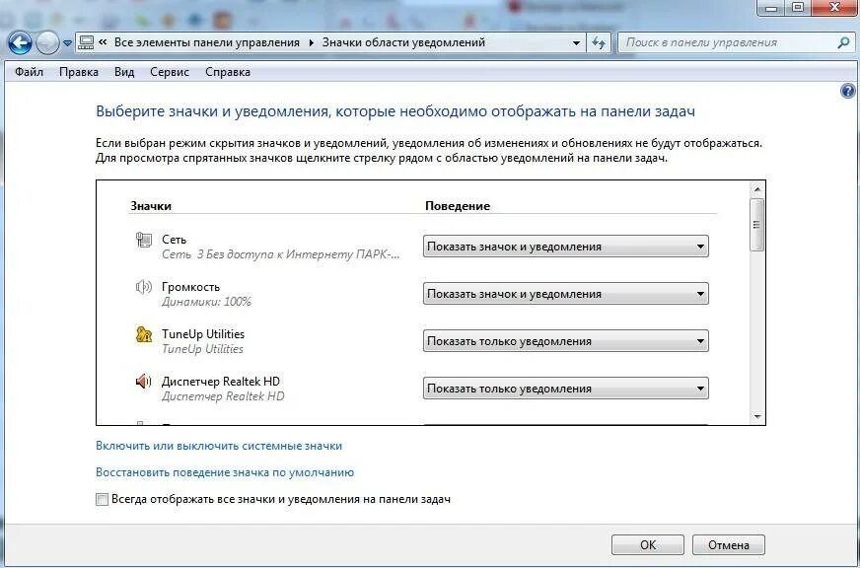Open the Правка menu

[x=79, y=72]
